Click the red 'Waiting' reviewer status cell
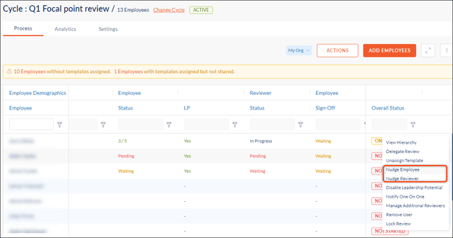This screenshot has height=238, width=453. (x=257, y=171)
